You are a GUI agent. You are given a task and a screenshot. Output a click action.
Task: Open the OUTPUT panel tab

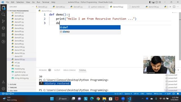(57, 70)
